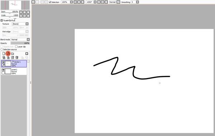Open the Smoothing value dropdown
Image resolution: width=215 pixels, height=136 pixels.
coord(137,2)
